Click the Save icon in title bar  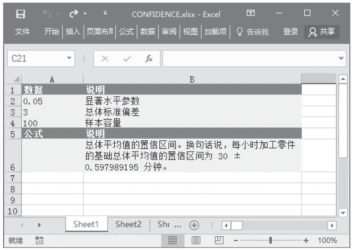click(20, 14)
